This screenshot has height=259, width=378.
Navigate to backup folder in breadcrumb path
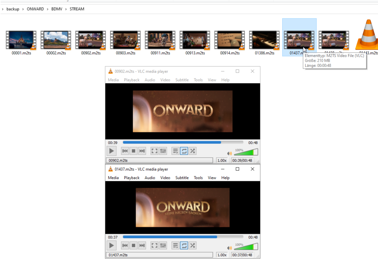point(13,9)
